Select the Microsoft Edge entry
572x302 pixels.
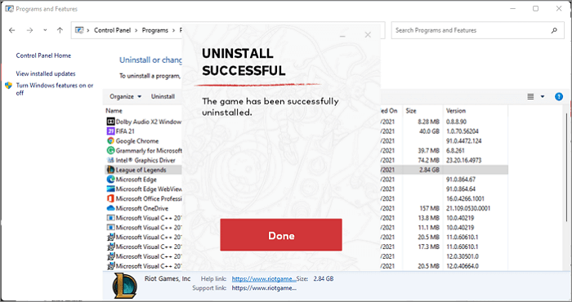(x=136, y=180)
